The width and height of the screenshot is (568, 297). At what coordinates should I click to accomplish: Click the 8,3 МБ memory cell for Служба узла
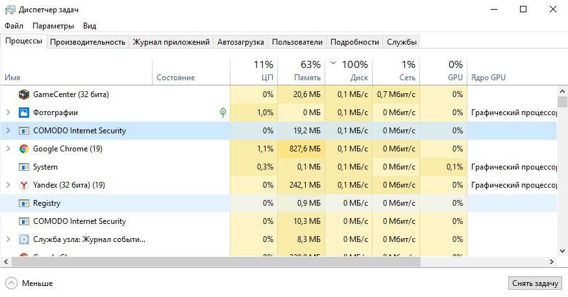coord(301,239)
